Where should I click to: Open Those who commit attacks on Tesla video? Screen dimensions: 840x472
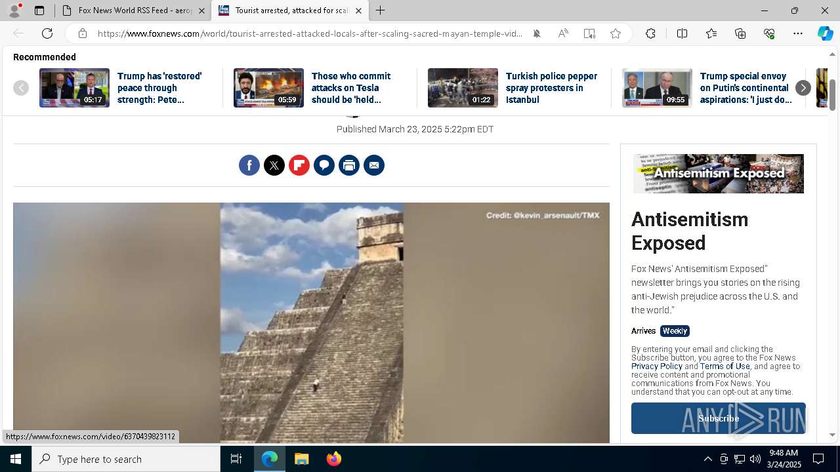click(x=351, y=88)
